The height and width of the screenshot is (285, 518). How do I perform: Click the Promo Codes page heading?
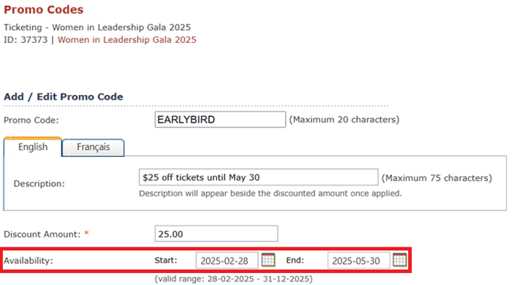44,10
